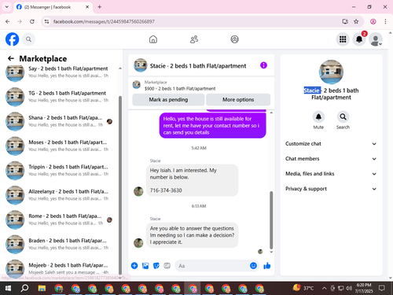
Task: Go to the Home feed icon
Action: pyautogui.click(x=153, y=39)
